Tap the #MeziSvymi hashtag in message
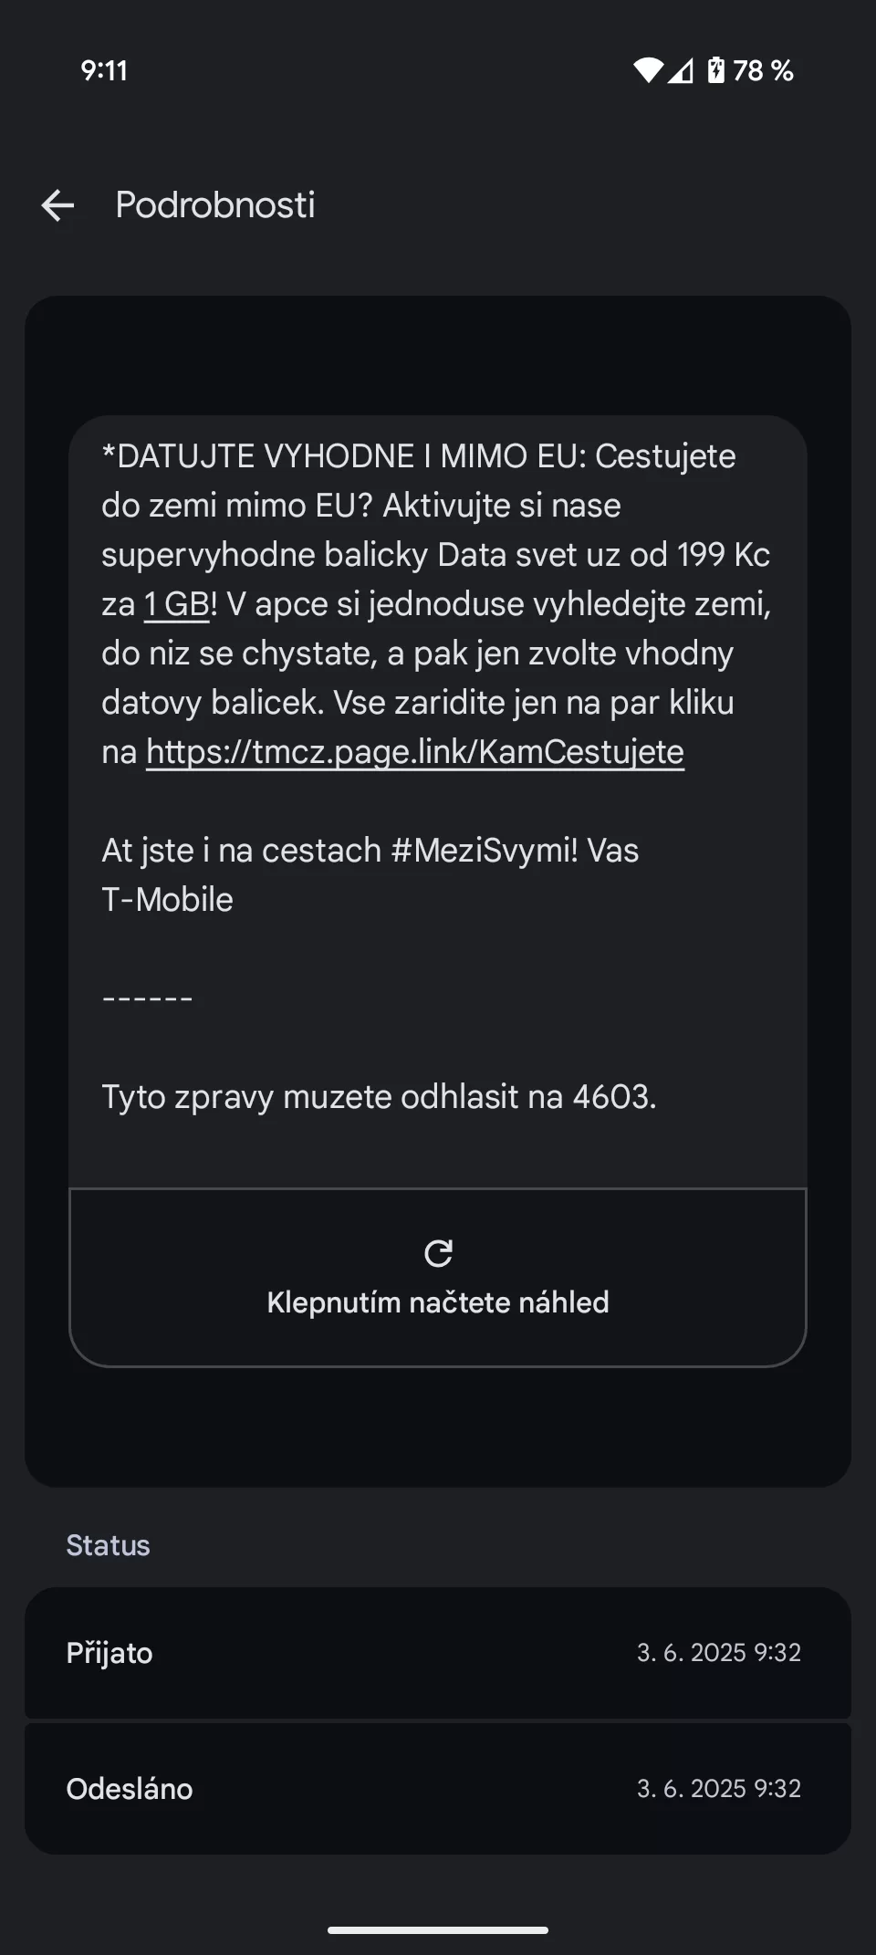876x1955 pixels. [x=484, y=851]
